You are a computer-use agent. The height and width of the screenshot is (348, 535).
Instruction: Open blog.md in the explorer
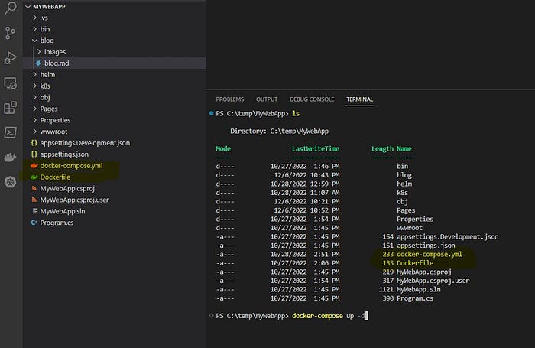57,63
